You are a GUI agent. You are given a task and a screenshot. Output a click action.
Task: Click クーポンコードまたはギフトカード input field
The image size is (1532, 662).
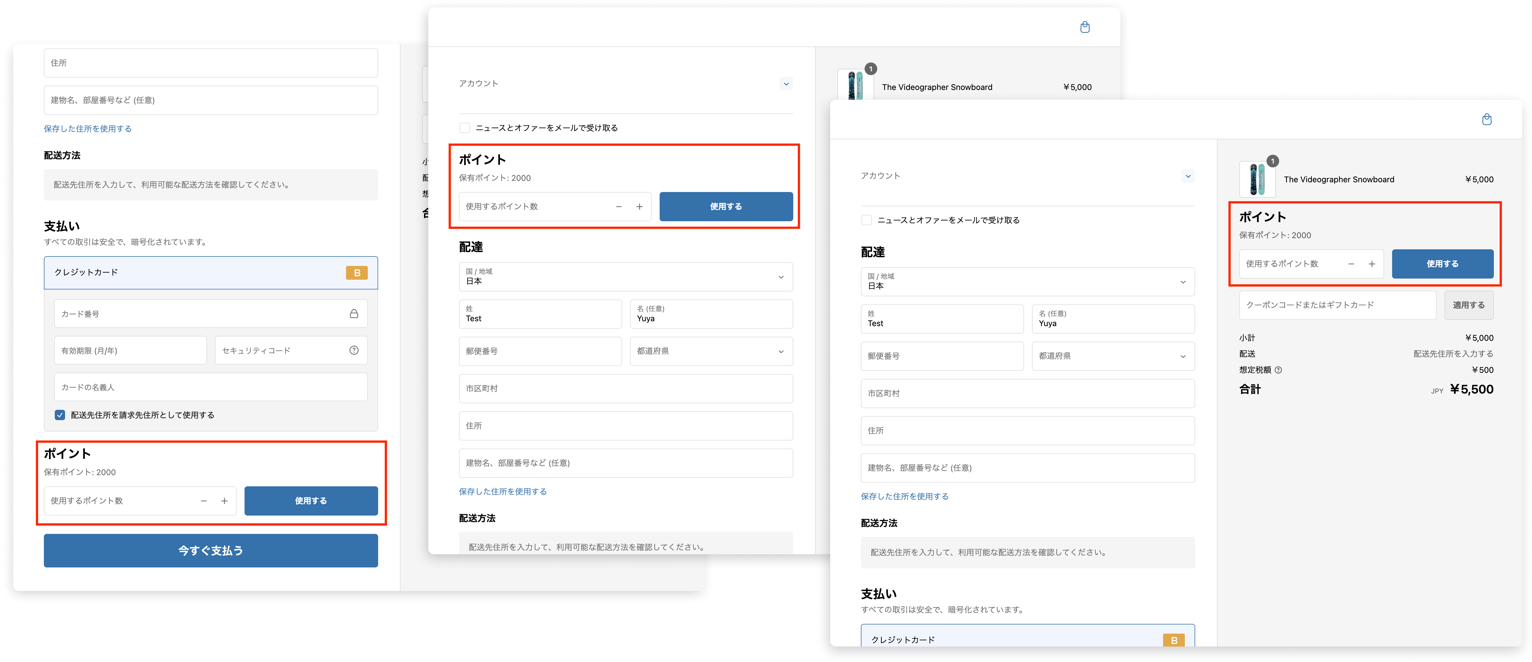[1337, 305]
